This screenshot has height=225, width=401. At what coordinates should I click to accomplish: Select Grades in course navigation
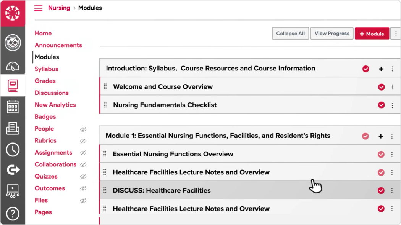pyautogui.click(x=45, y=81)
